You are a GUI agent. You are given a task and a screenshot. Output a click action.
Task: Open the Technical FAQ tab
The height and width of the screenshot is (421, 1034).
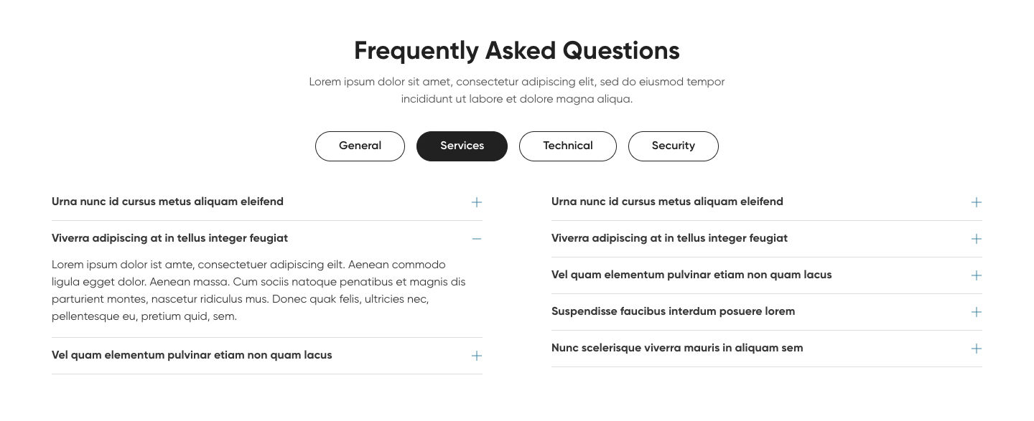[567, 146]
